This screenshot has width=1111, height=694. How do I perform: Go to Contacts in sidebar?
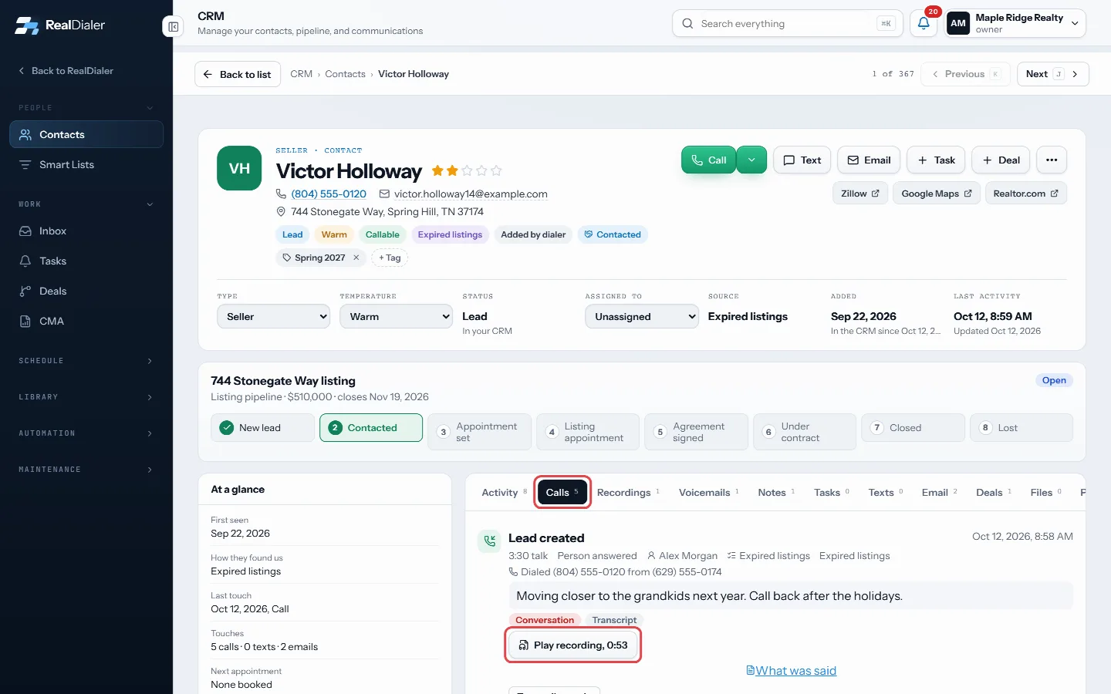(86, 134)
